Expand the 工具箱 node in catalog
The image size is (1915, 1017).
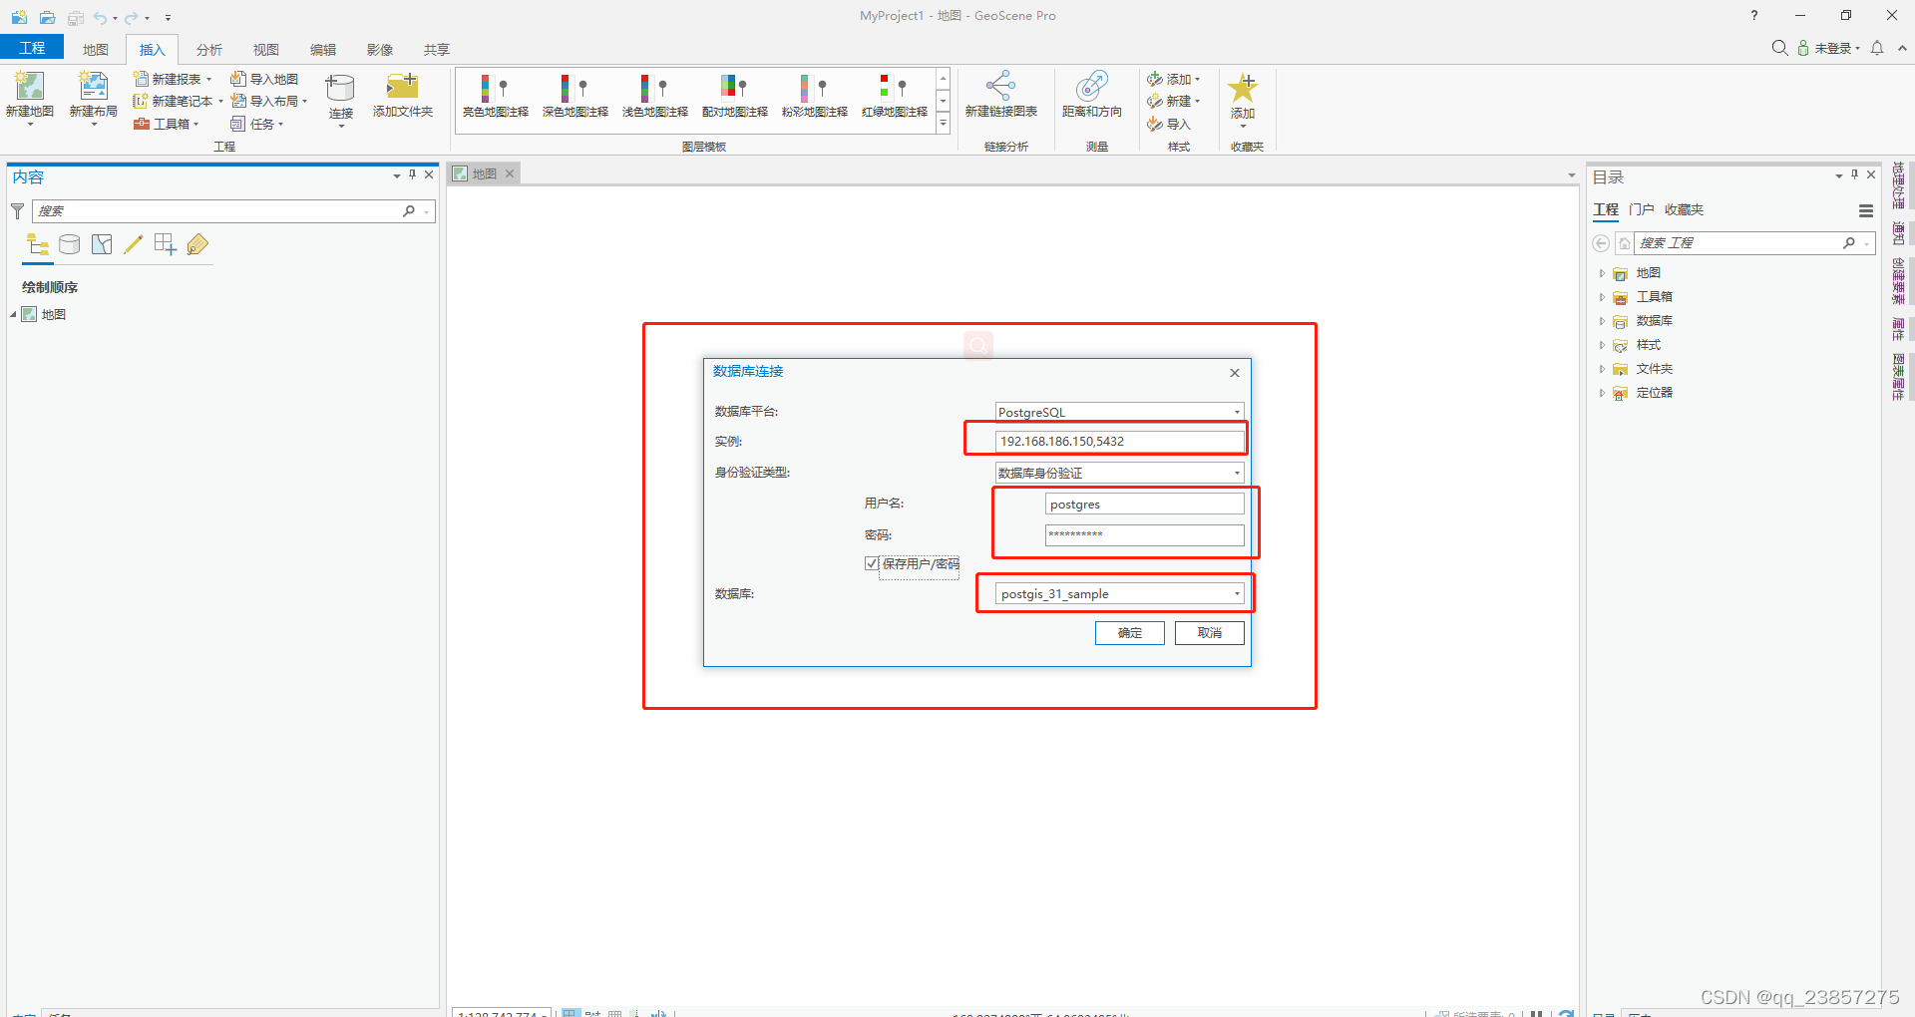coord(1602,297)
